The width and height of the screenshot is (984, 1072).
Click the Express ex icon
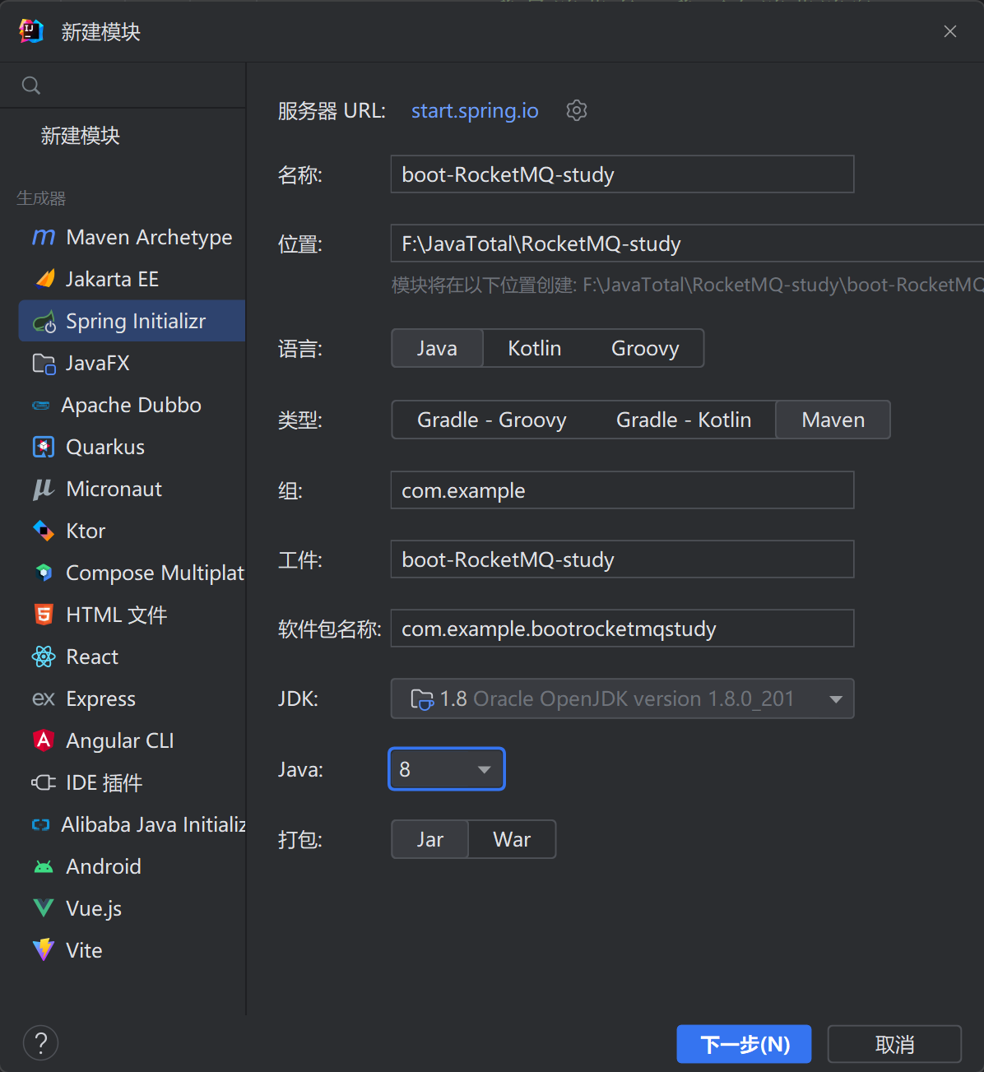pyautogui.click(x=44, y=699)
